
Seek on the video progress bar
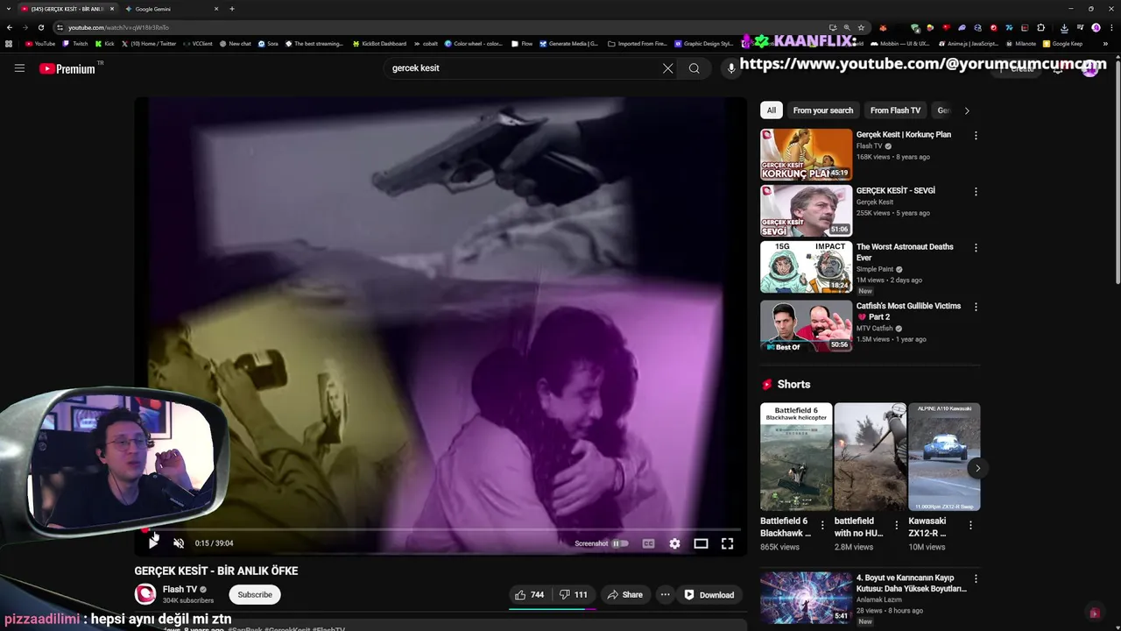point(441,529)
